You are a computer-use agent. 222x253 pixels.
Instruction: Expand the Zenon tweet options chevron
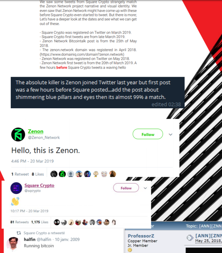pyautogui.click(x=171, y=134)
